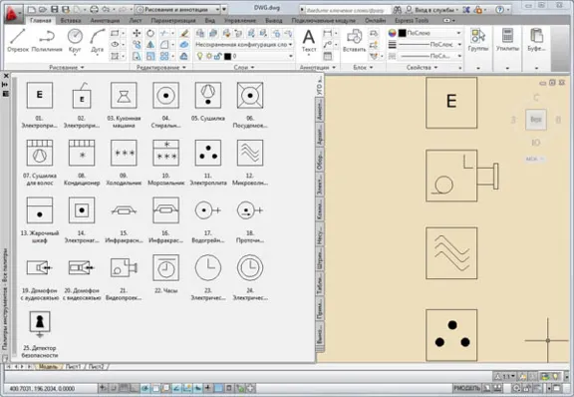
Task: Click the Save icon in quick access toolbar
Action: point(55,9)
